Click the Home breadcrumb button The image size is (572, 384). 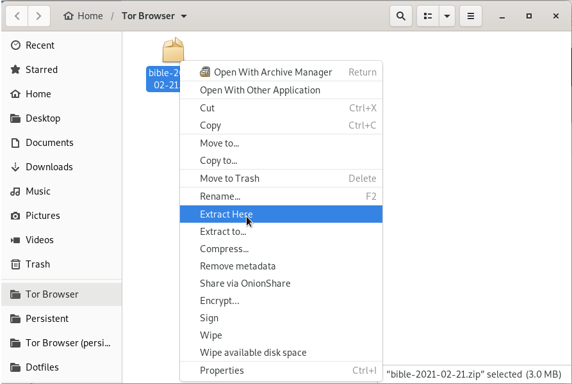(x=83, y=16)
